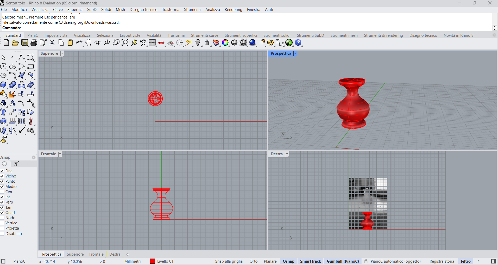Click the Lock objects padlock icon
Image resolution: width=498 pixels, height=265 pixels.
(207, 43)
